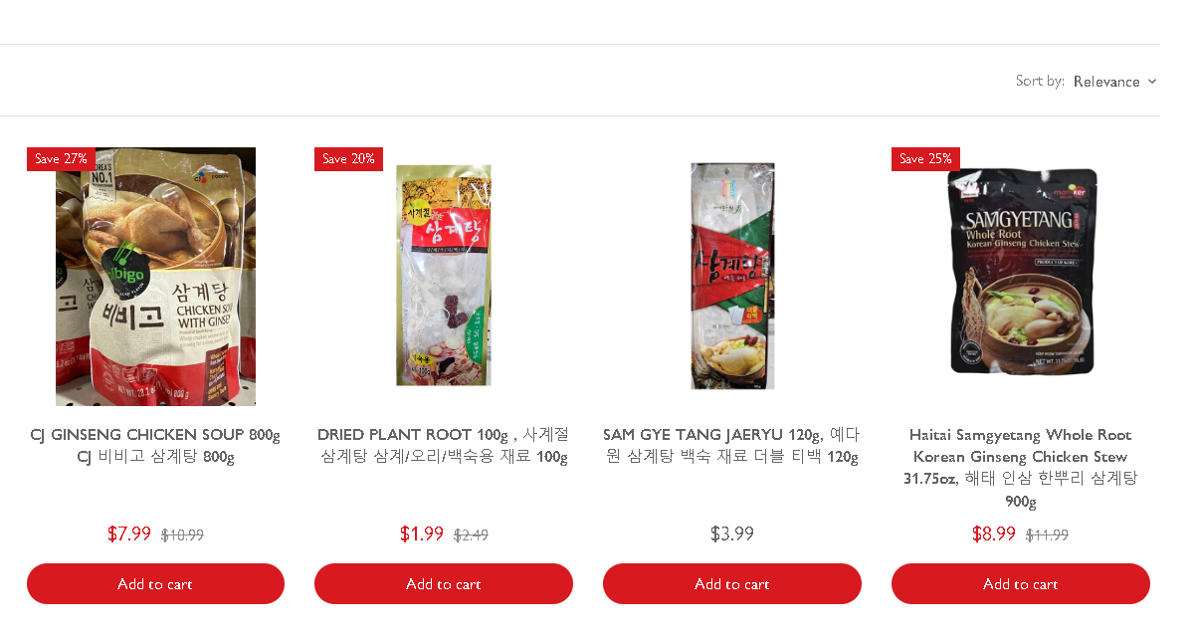Click the $3.99 price of Sam Gye Tang
The width and height of the screenshot is (1197, 636).
click(732, 533)
